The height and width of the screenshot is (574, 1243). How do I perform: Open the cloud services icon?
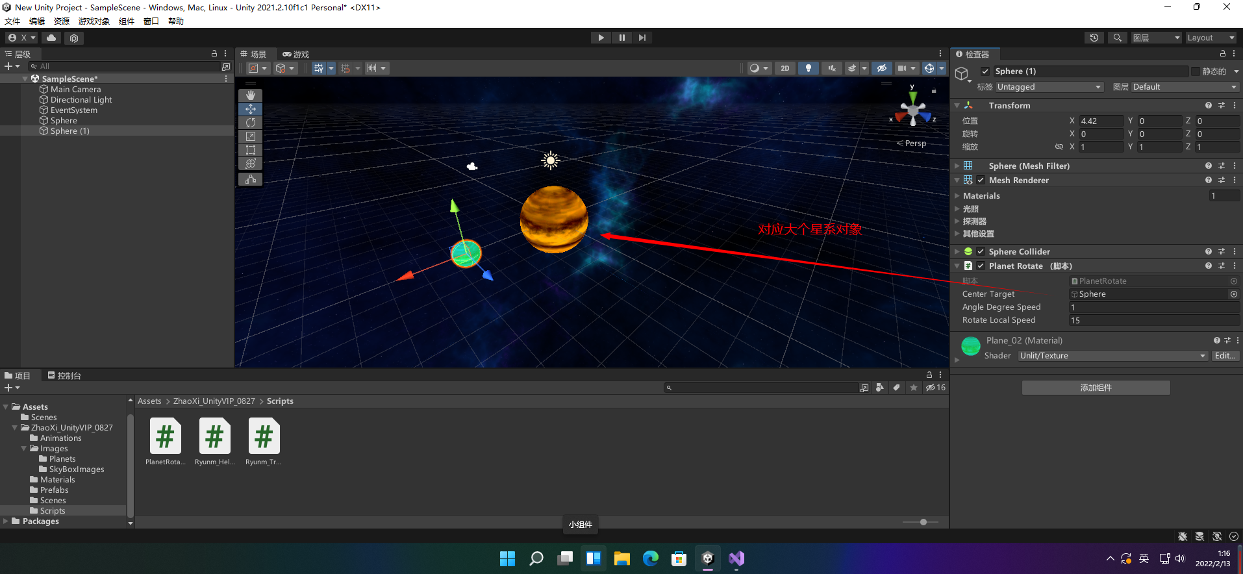click(x=51, y=38)
